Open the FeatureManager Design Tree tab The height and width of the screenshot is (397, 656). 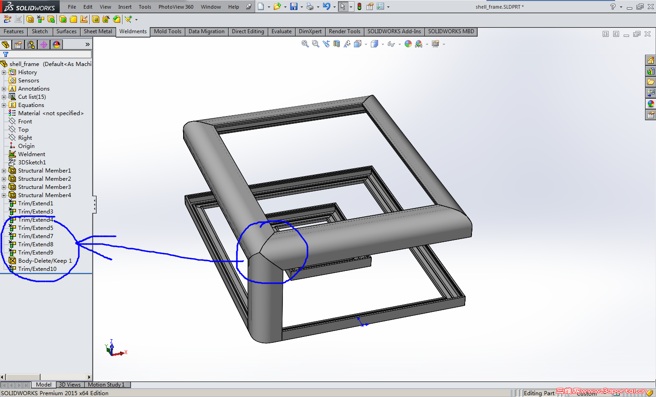pos(6,45)
